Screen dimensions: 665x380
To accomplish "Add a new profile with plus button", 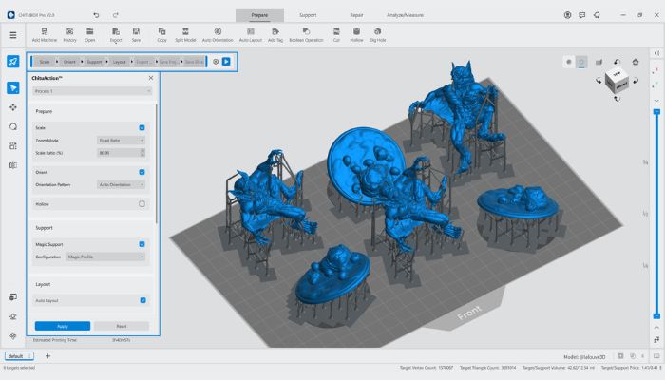I will pyautogui.click(x=47, y=356).
